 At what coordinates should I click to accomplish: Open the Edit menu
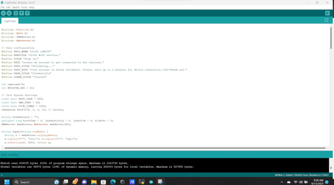[x=8, y=7]
